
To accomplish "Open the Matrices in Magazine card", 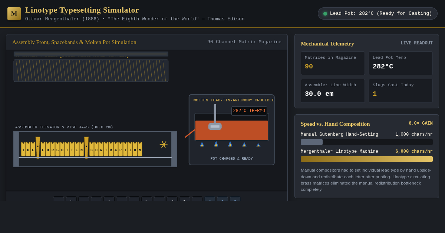I will click(x=333, y=63).
